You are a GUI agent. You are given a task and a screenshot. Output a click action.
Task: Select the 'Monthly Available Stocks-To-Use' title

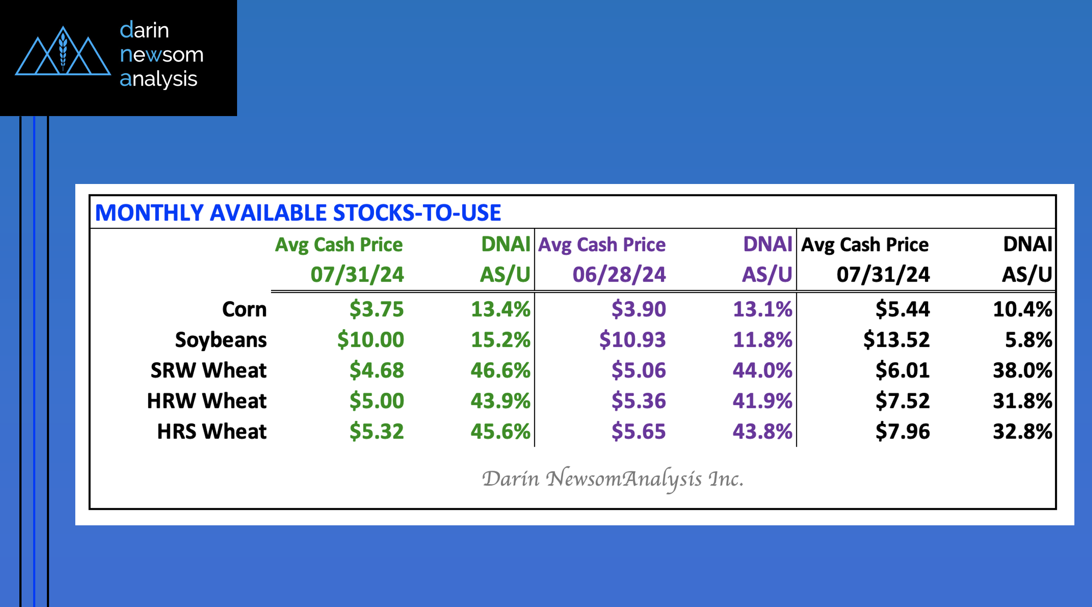[298, 213]
